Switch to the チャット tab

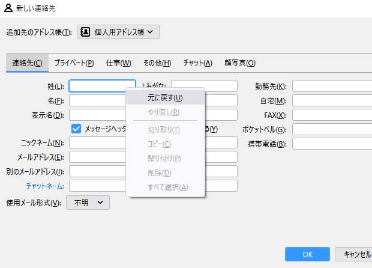pos(197,63)
